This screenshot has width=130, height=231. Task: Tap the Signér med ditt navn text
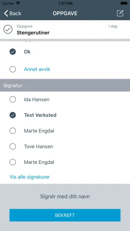pyautogui.click(x=65, y=196)
